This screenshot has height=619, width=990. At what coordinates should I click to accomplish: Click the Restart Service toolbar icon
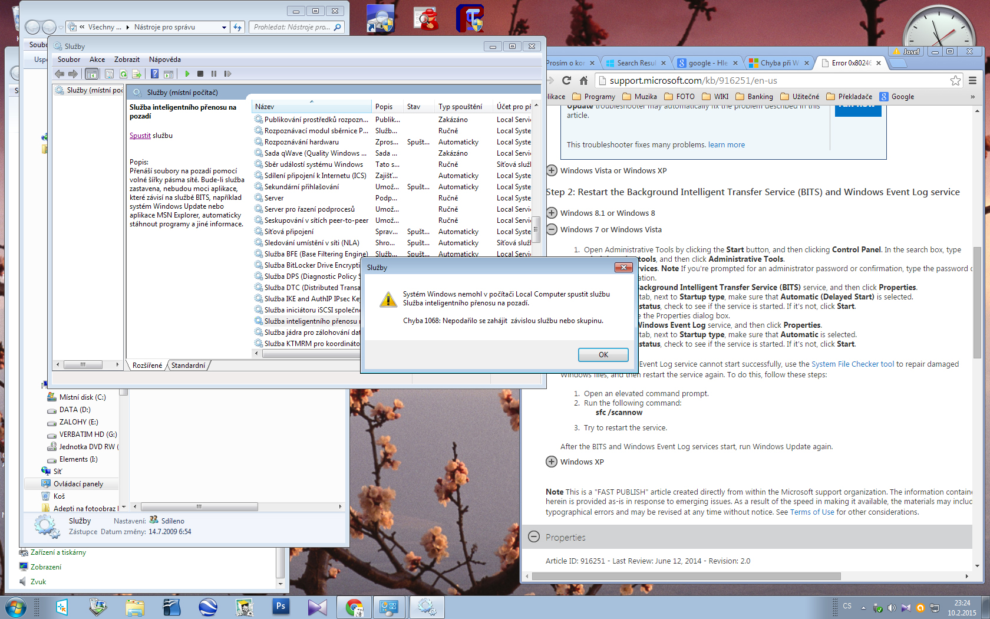click(x=228, y=74)
